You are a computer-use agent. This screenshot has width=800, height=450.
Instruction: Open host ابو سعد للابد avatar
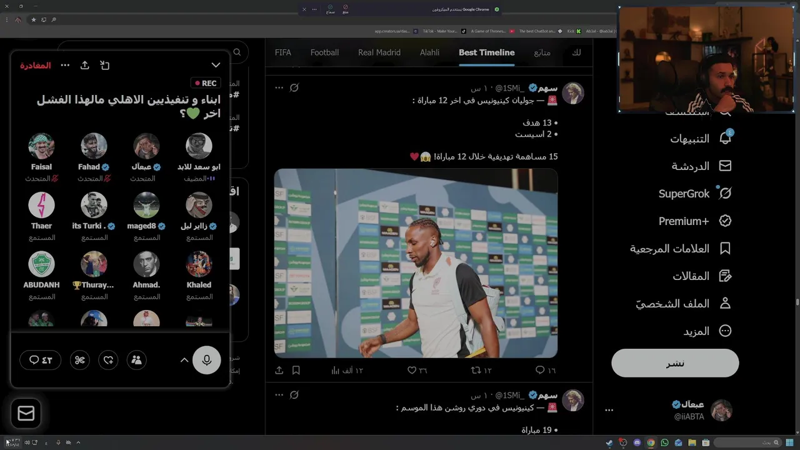[199, 146]
